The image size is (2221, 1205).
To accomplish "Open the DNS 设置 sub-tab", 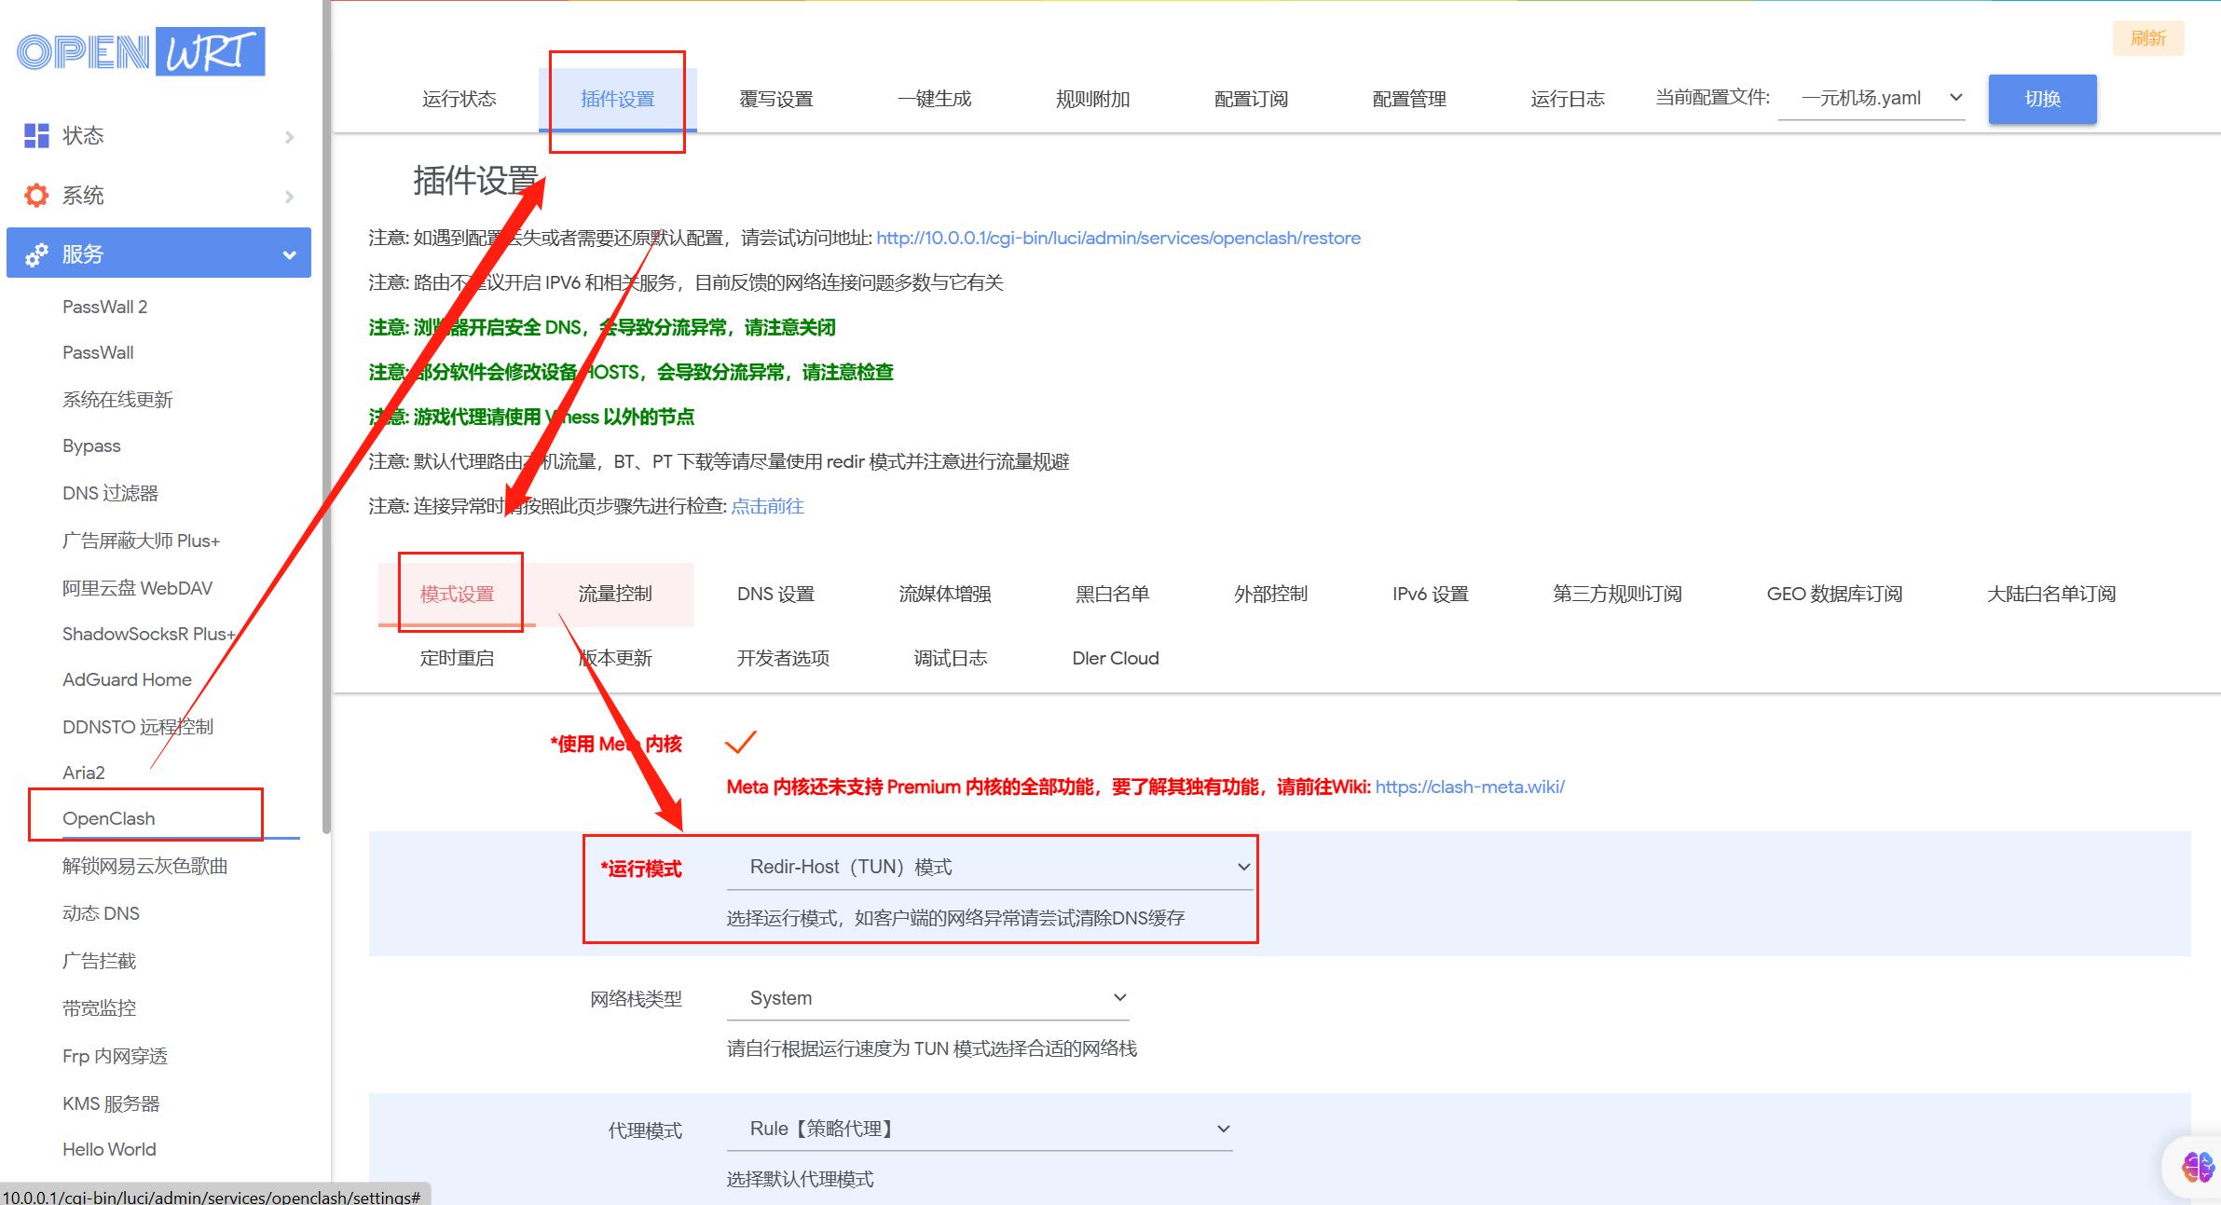I will [775, 594].
